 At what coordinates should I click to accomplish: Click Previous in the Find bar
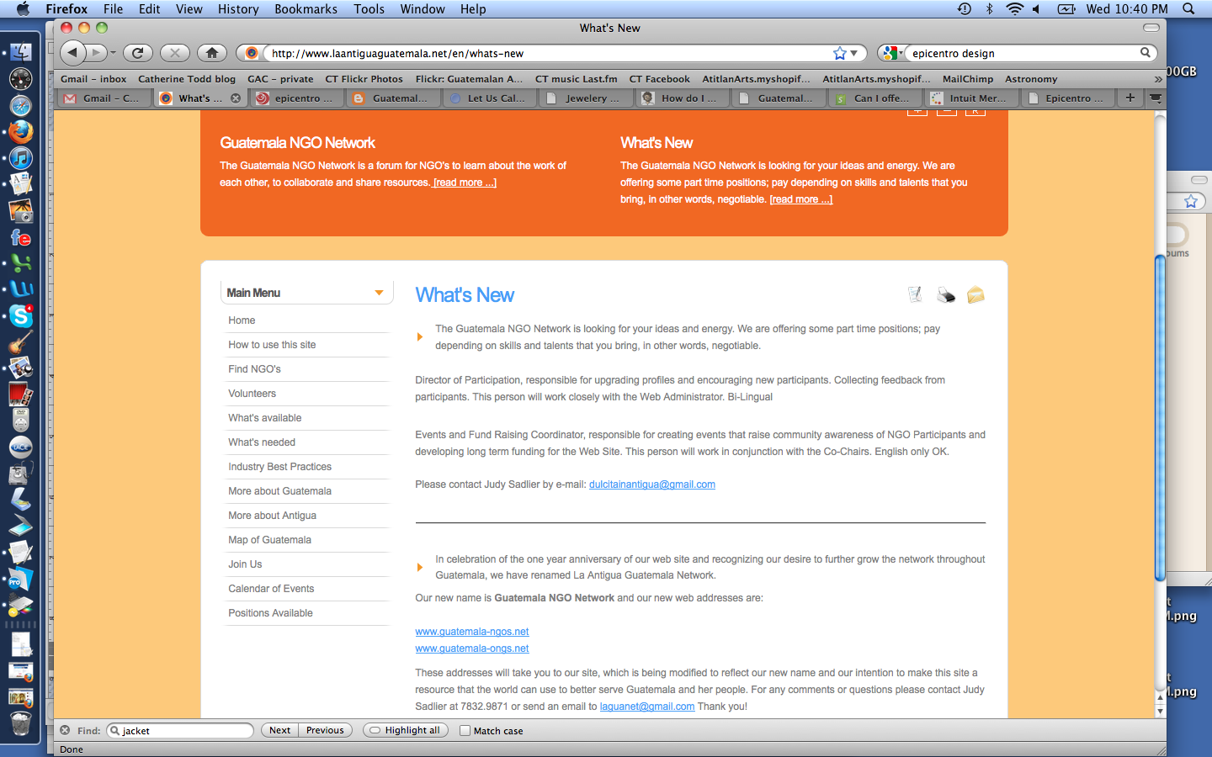[x=325, y=730]
